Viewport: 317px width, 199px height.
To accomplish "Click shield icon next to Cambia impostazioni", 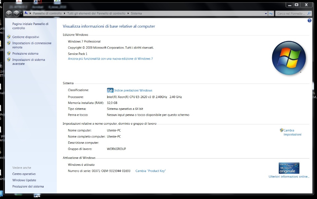I will [x=281, y=130].
